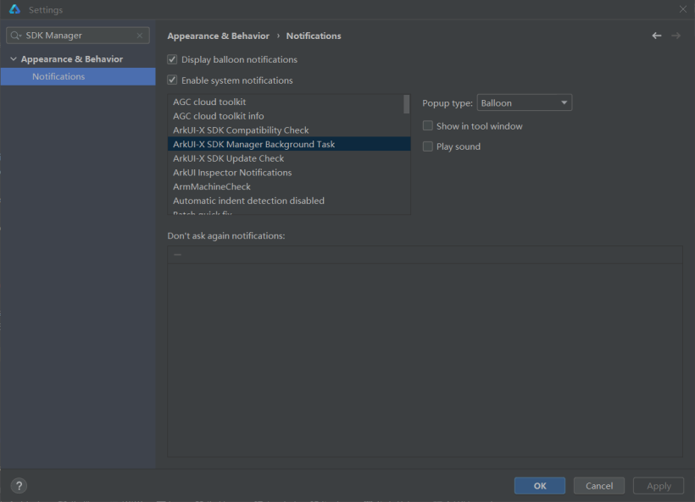Enable the Play sound checkbox
This screenshot has width=695, height=502.
point(428,146)
